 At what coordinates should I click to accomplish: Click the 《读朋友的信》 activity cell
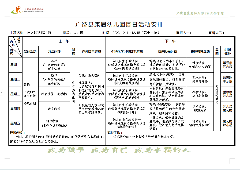(127, 123)
